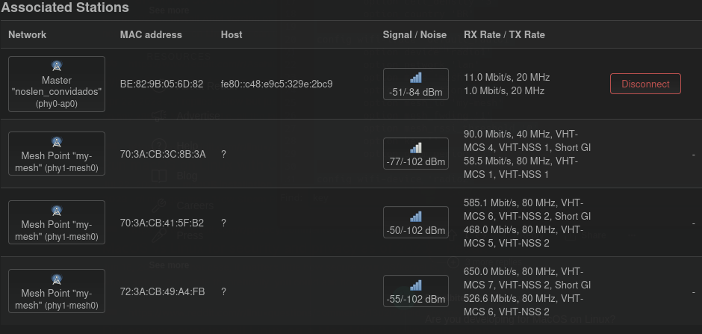Click the noslen_convidados wireless antenna icon
The height and width of the screenshot is (334, 702).
57,67
